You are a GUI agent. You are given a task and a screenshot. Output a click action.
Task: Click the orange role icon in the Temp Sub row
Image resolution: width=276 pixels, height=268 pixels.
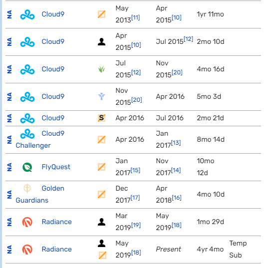click(102, 256)
